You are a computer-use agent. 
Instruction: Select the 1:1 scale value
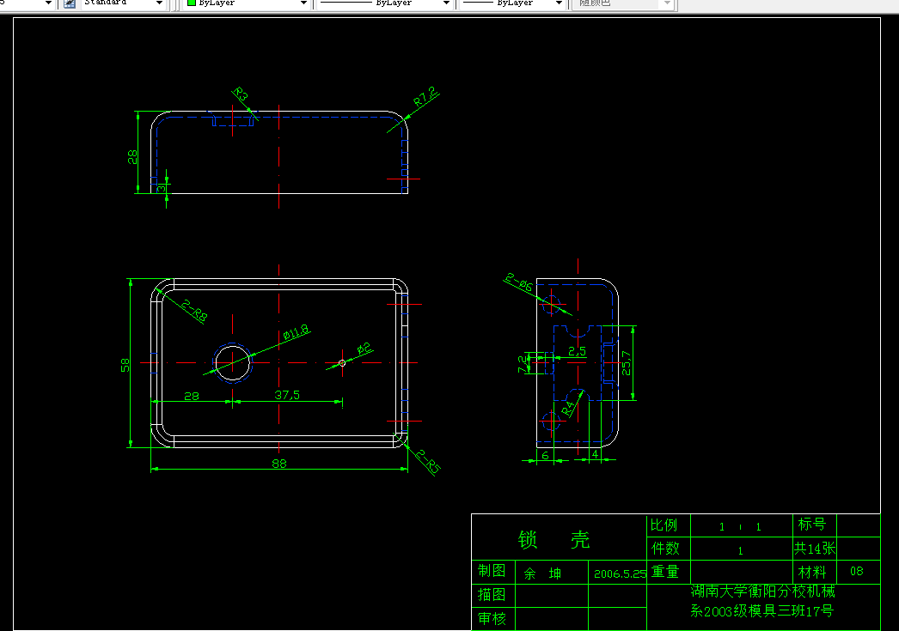coord(740,527)
